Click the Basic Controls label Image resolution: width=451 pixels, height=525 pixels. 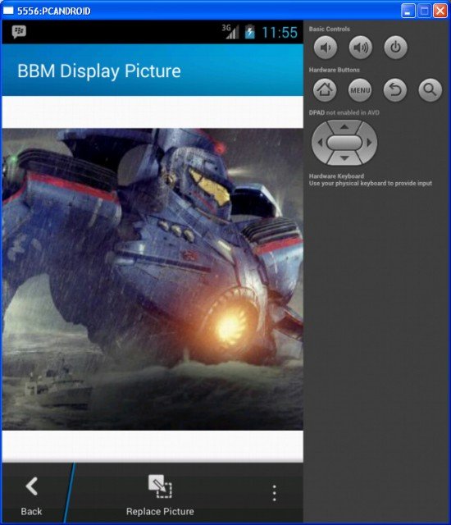point(329,29)
